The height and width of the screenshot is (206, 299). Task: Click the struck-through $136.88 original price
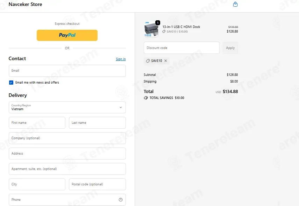click(x=233, y=27)
